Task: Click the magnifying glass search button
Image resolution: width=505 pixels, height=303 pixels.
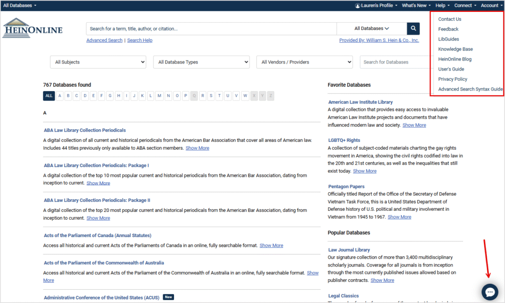Action: [413, 29]
